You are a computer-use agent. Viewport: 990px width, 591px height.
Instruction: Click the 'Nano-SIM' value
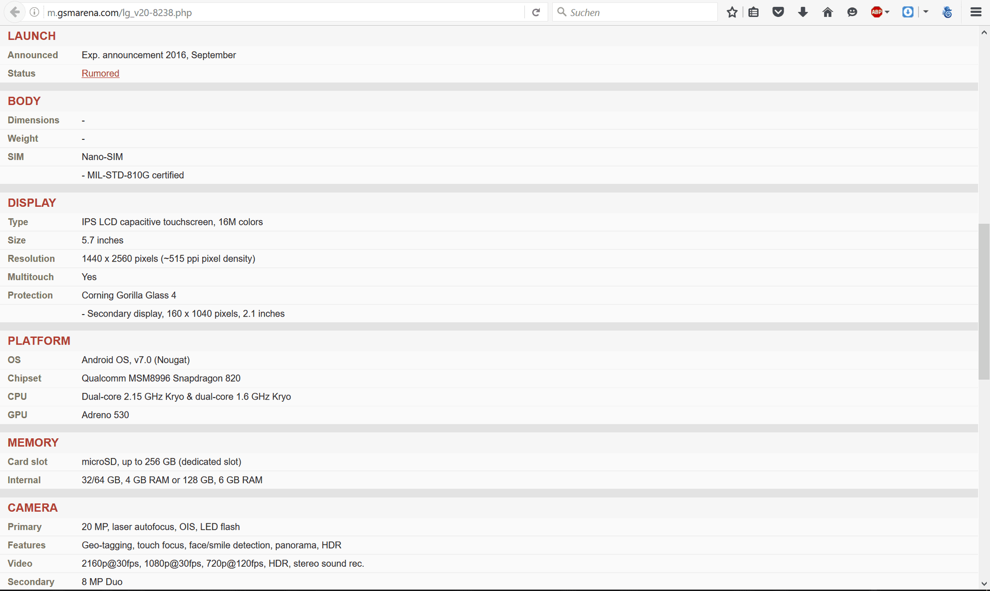(x=102, y=157)
